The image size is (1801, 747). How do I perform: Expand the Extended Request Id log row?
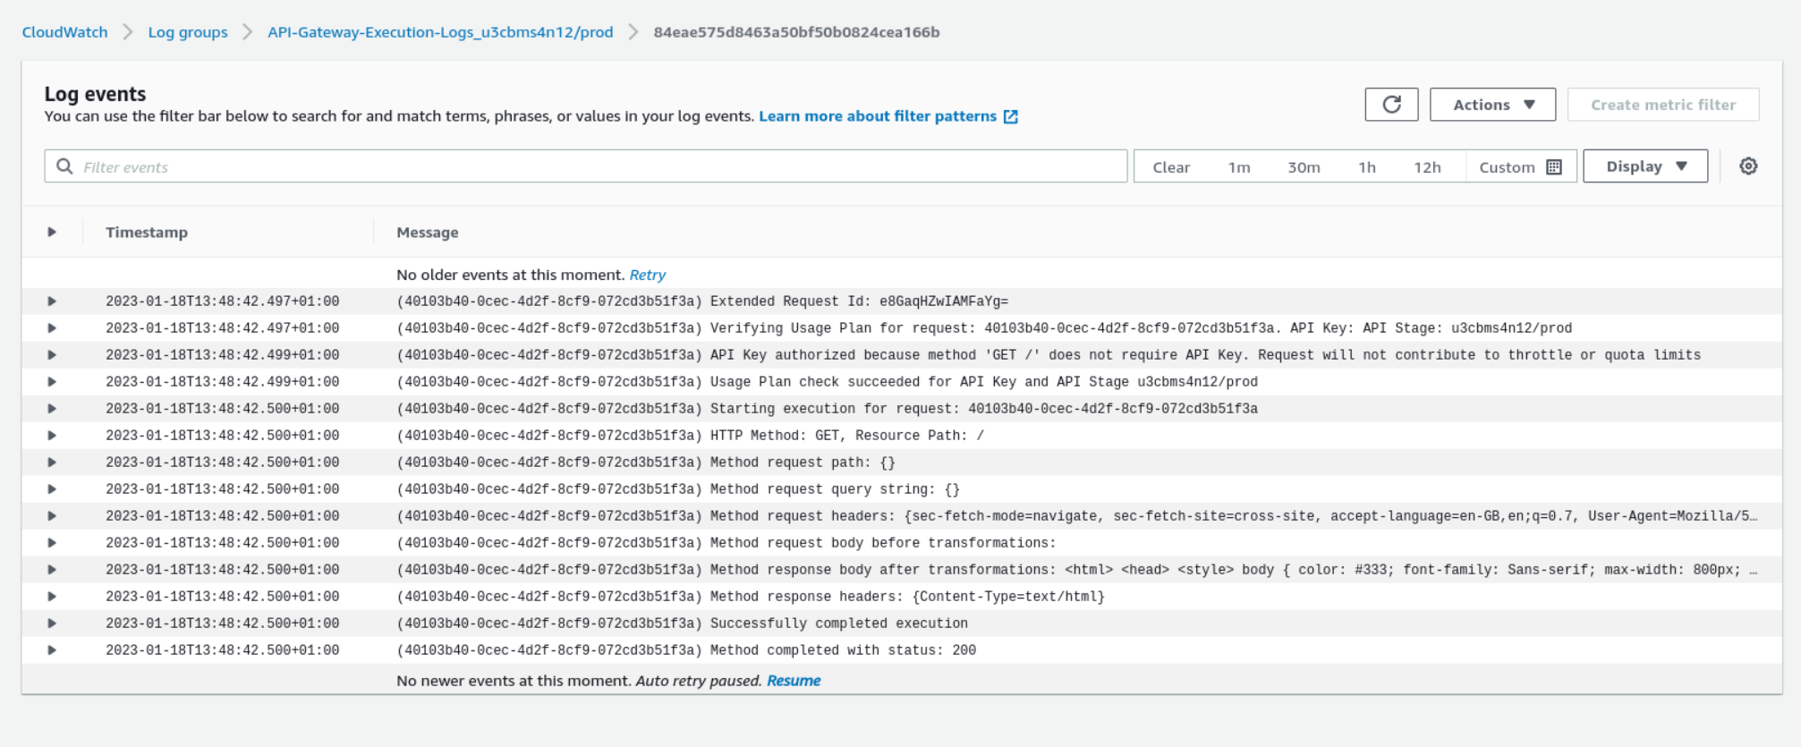52,301
